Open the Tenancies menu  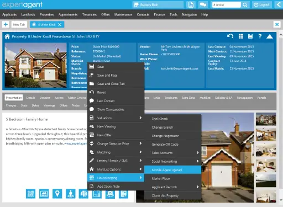(90, 14)
